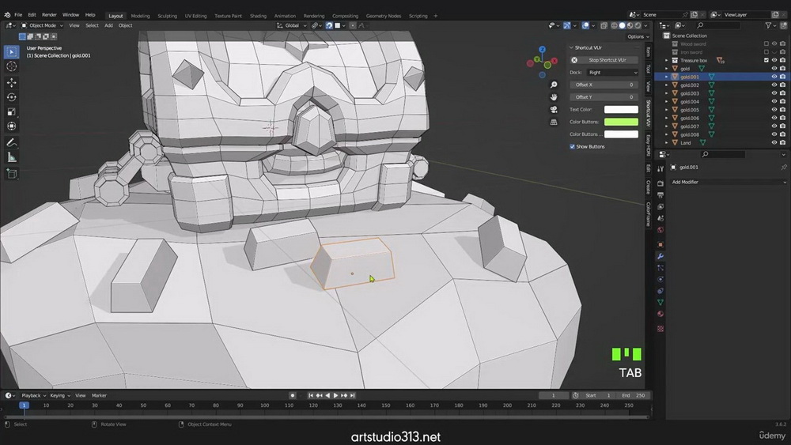Open the Particles properties tab icon

click(x=660, y=268)
